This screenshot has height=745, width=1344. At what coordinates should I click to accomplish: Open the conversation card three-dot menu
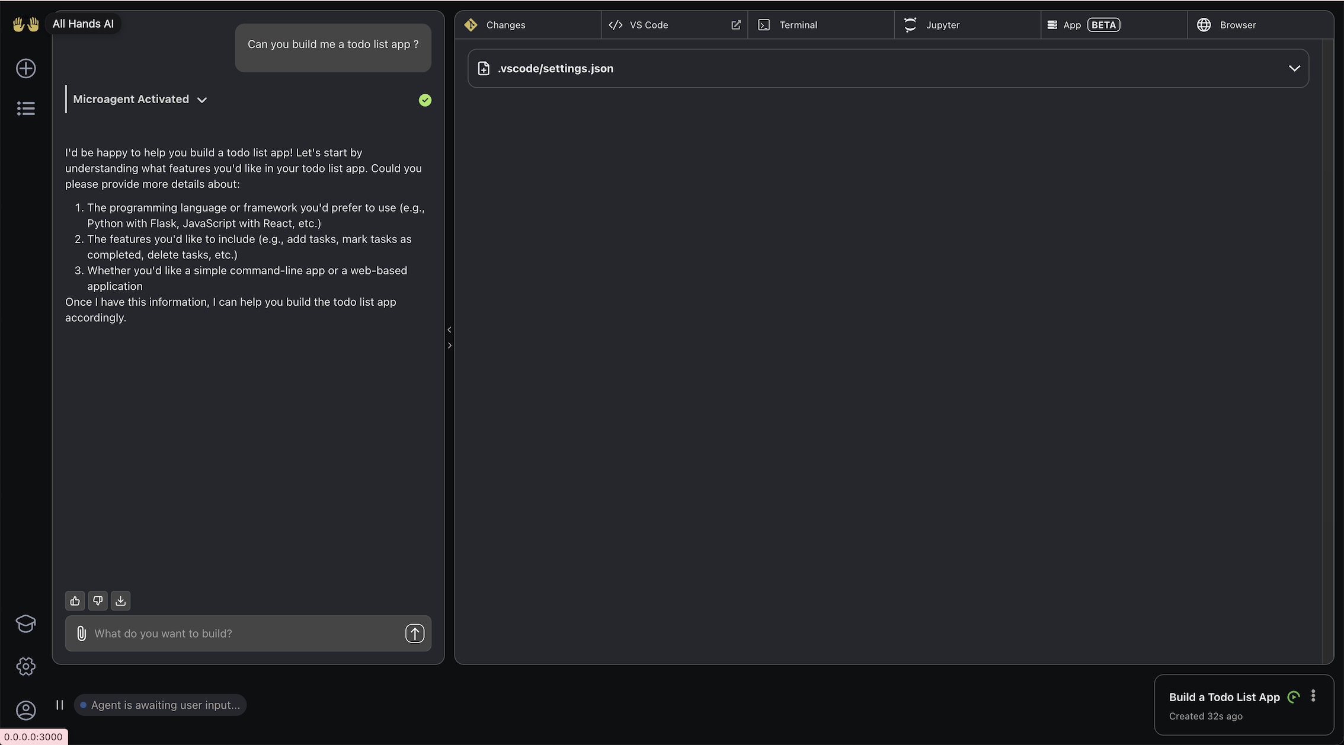pos(1313,696)
